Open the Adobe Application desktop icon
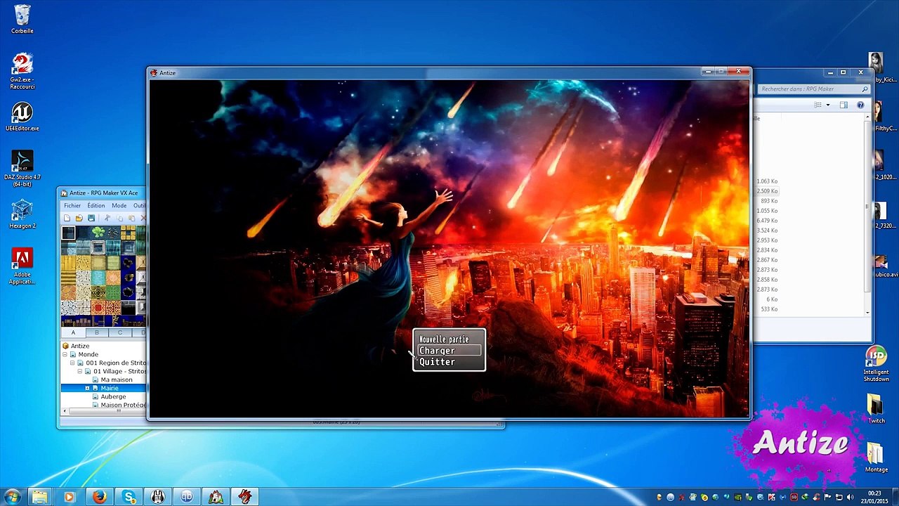Screen dimensions: 899x506 22,266
